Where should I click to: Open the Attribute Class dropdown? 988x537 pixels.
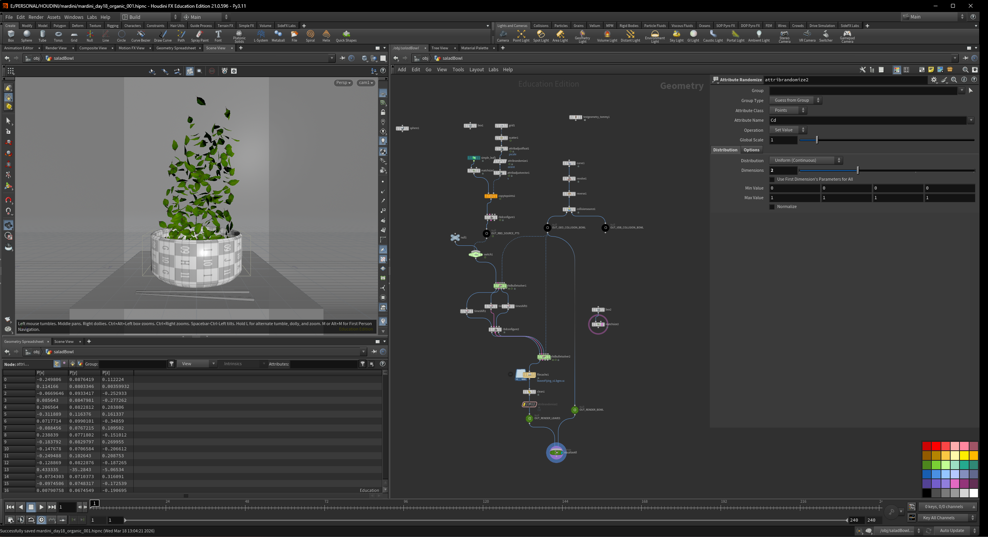[788, 111]
